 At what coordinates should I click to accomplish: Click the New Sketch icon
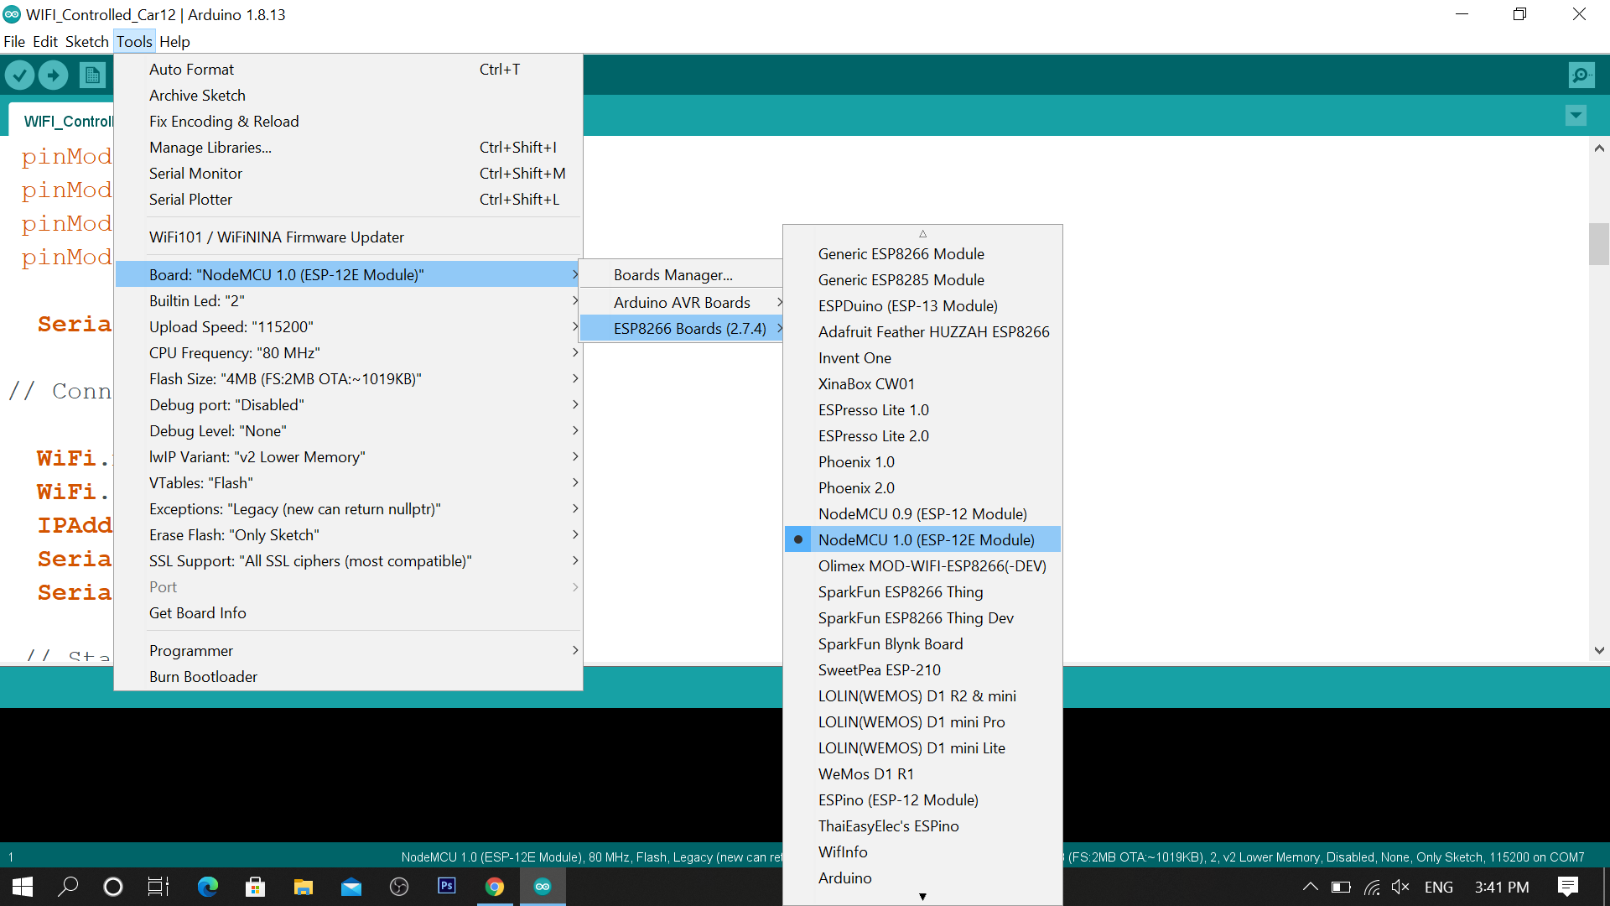pos(91,75)
